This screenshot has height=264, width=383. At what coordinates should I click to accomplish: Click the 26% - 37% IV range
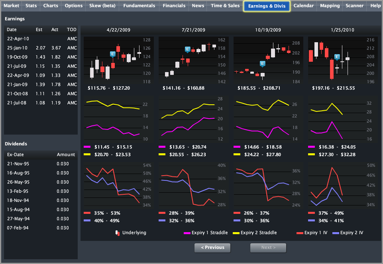tap(257, 213)
